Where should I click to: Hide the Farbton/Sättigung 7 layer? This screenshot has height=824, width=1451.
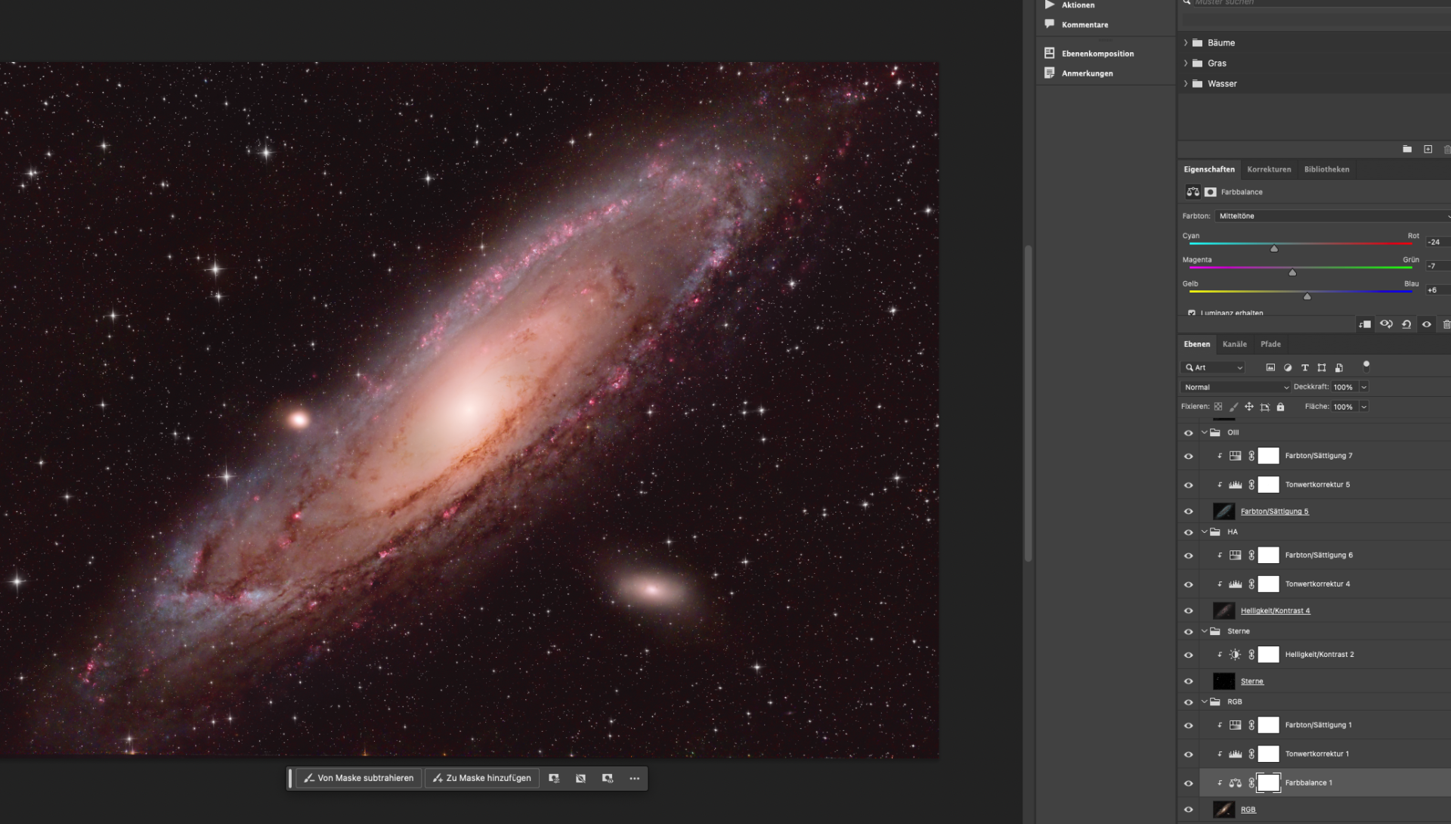tap(1188, 456)
